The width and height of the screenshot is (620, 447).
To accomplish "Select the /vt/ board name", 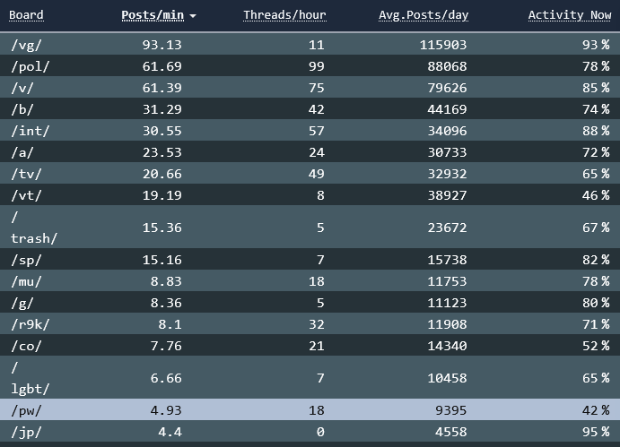I will click(x=26, y=195).
